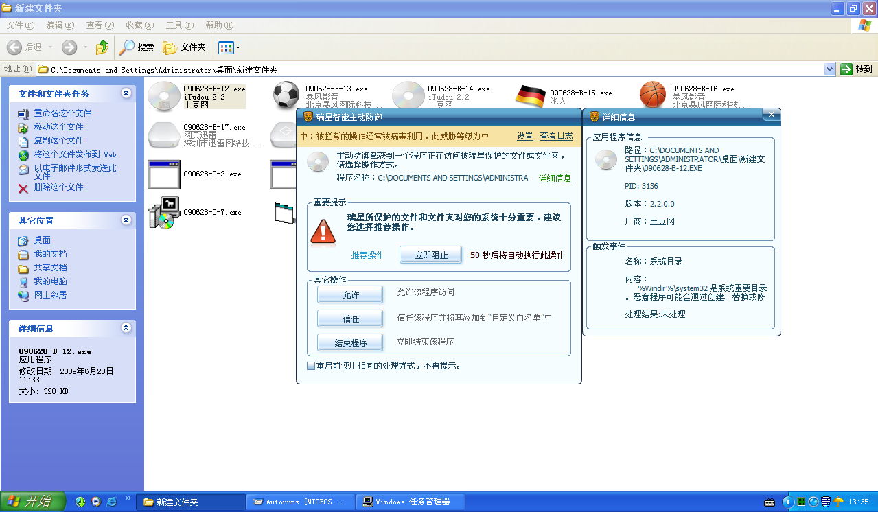Expand hidden system tray icons arrow

(788, 502)
